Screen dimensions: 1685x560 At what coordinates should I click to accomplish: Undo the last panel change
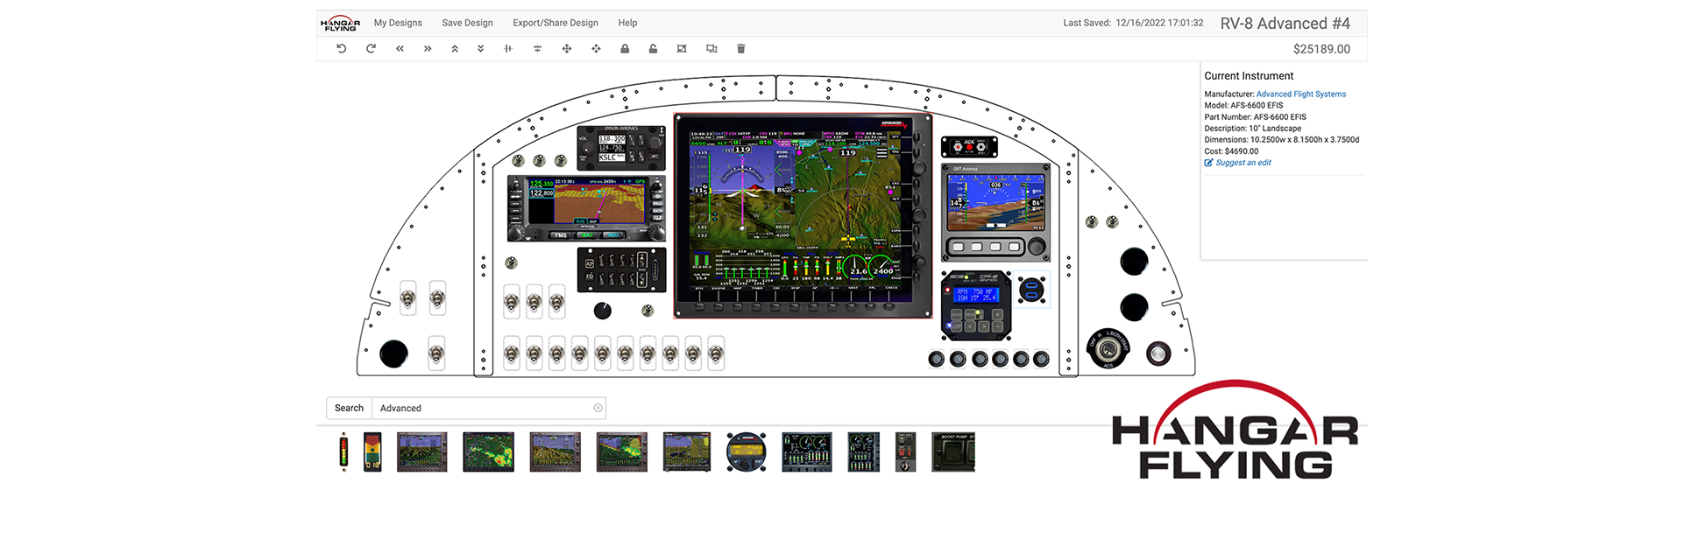pos(341,49)
